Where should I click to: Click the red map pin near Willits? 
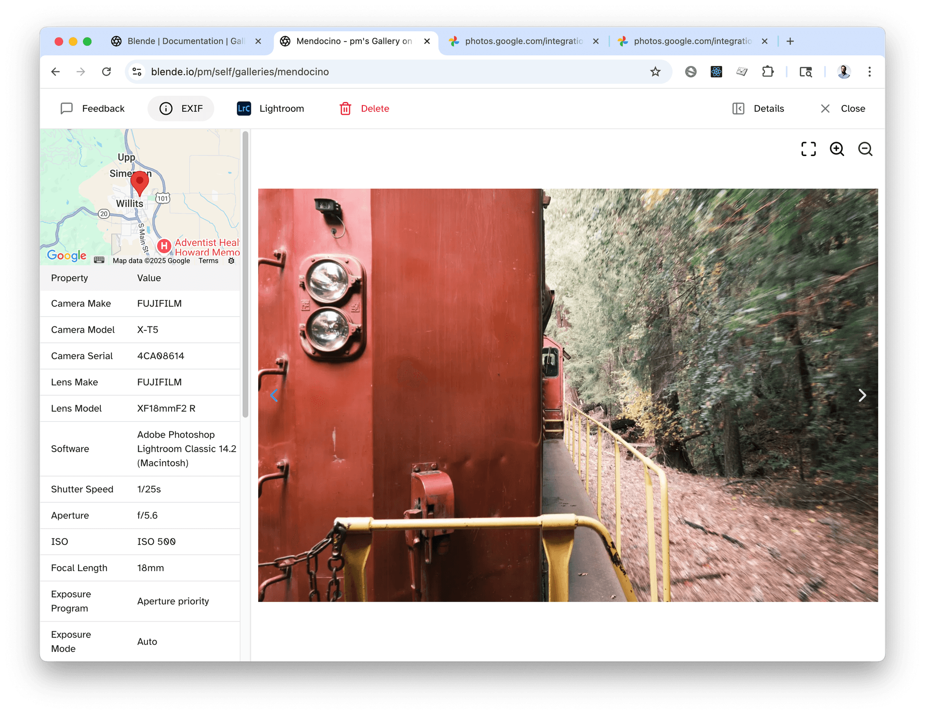(139, 183)
